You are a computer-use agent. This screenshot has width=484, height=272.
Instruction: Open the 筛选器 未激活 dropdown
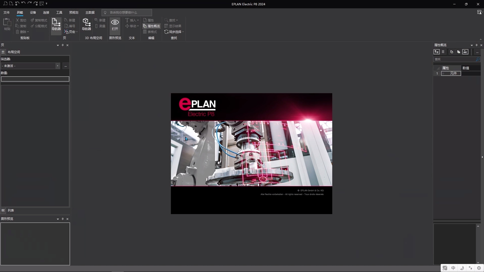tap(57, 66)
